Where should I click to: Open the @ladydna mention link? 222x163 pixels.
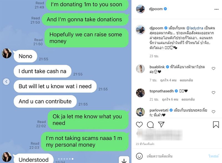coord(195,28)
